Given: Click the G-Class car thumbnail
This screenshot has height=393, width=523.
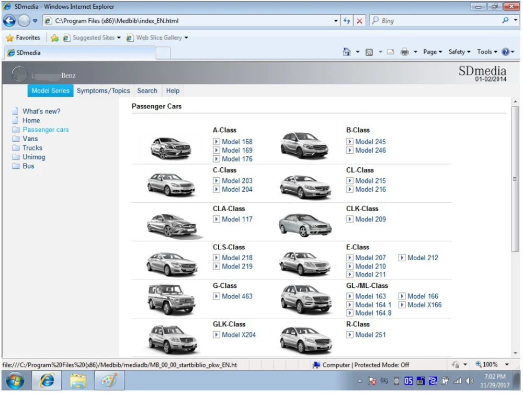Looking at the screenshot, I should tap(172, 299).
